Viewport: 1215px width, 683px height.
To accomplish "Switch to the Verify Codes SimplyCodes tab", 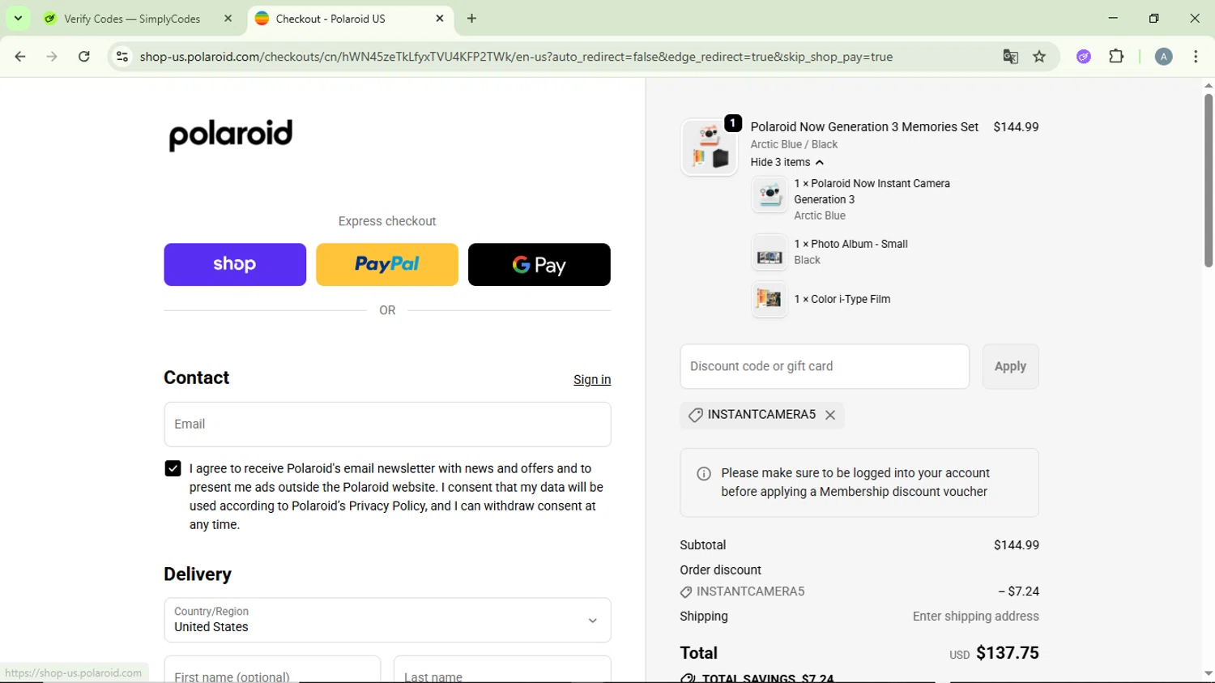I will point(132,19).
